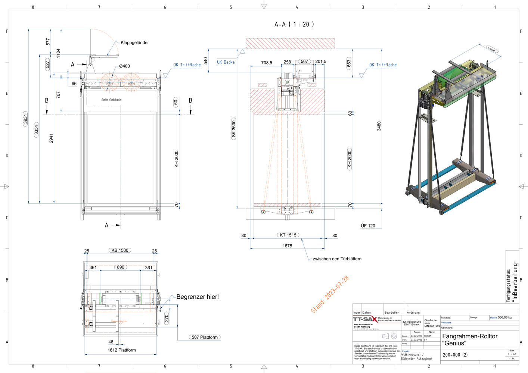Select the "Begrenzer hier!" note
Screen dimensions: 528x373
[x=198, y=297]
